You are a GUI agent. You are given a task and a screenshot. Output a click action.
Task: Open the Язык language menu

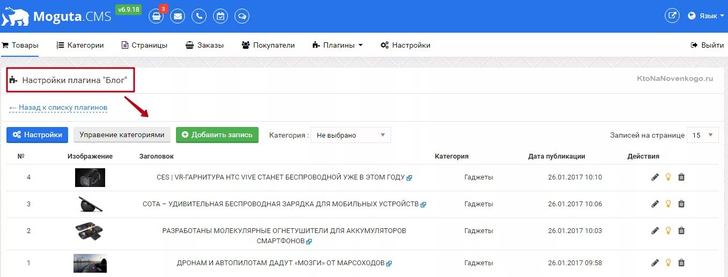tap(706, 16)
